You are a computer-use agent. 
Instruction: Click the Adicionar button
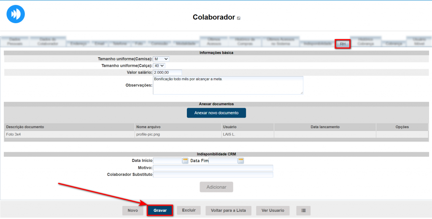[216, 187]
